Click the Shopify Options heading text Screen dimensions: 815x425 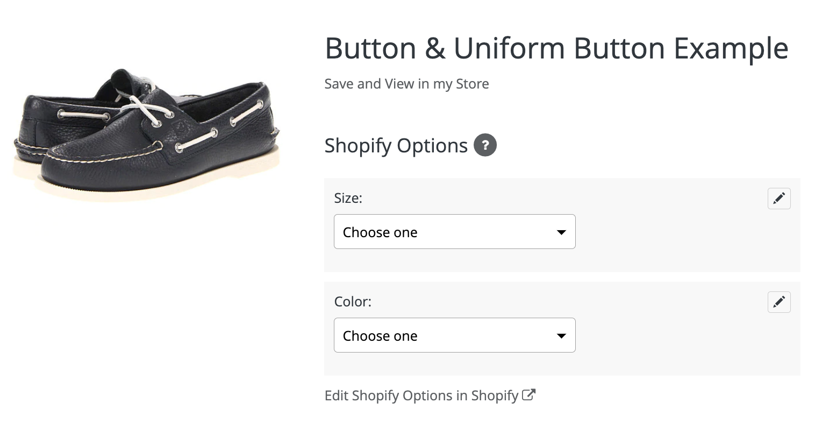tap(396, 145)
